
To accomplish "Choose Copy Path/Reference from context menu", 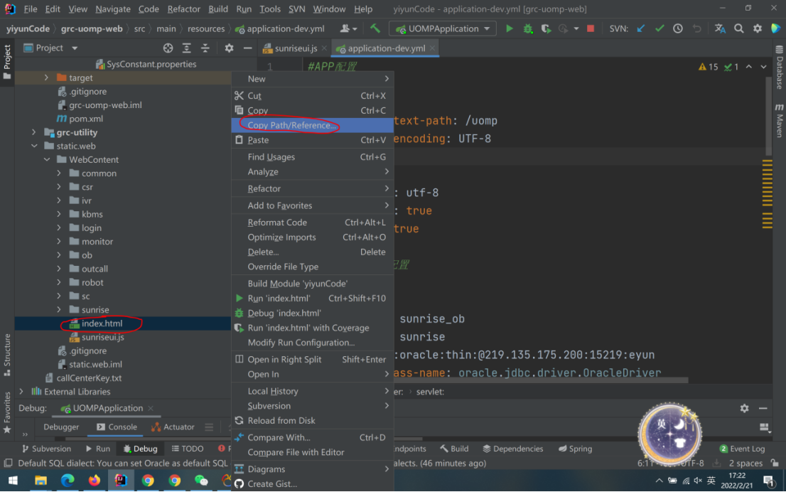I will (x=291, y=125).
